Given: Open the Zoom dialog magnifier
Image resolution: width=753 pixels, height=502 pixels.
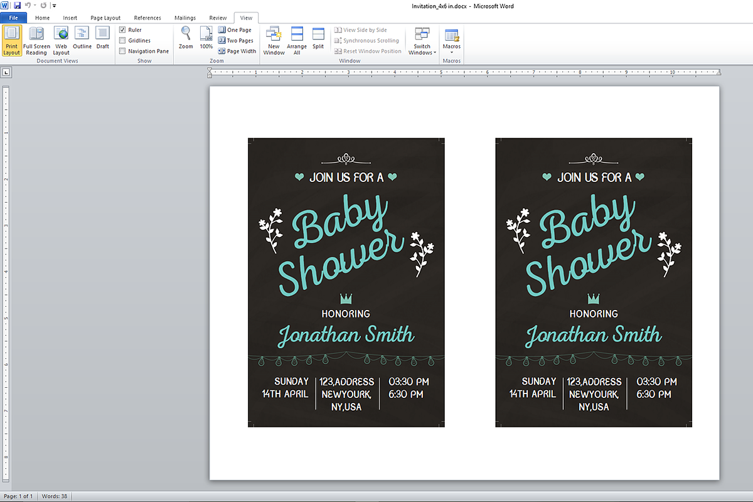Looking at the screenshot, I should pyautogui.click(x=186, y=39).
